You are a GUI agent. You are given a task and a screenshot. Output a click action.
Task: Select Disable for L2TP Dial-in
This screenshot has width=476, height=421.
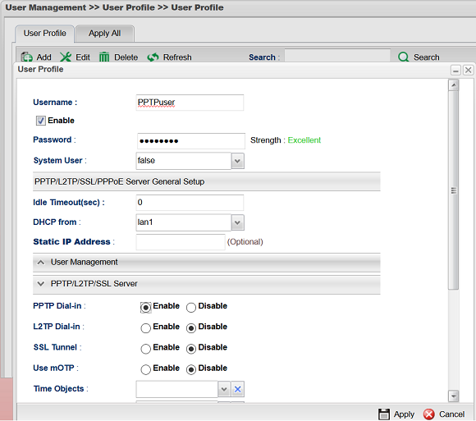tap(191, 328)
